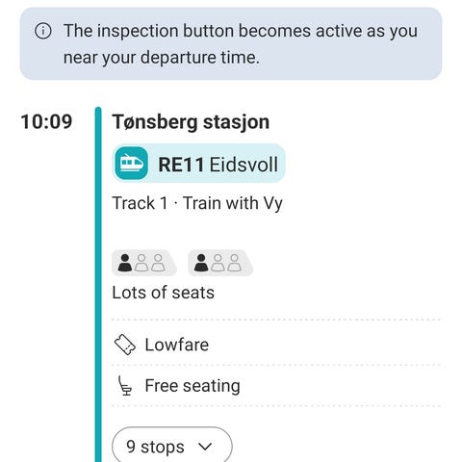
Task: Select the Tønsberg stasjon station name
Action: click(191, 122)
